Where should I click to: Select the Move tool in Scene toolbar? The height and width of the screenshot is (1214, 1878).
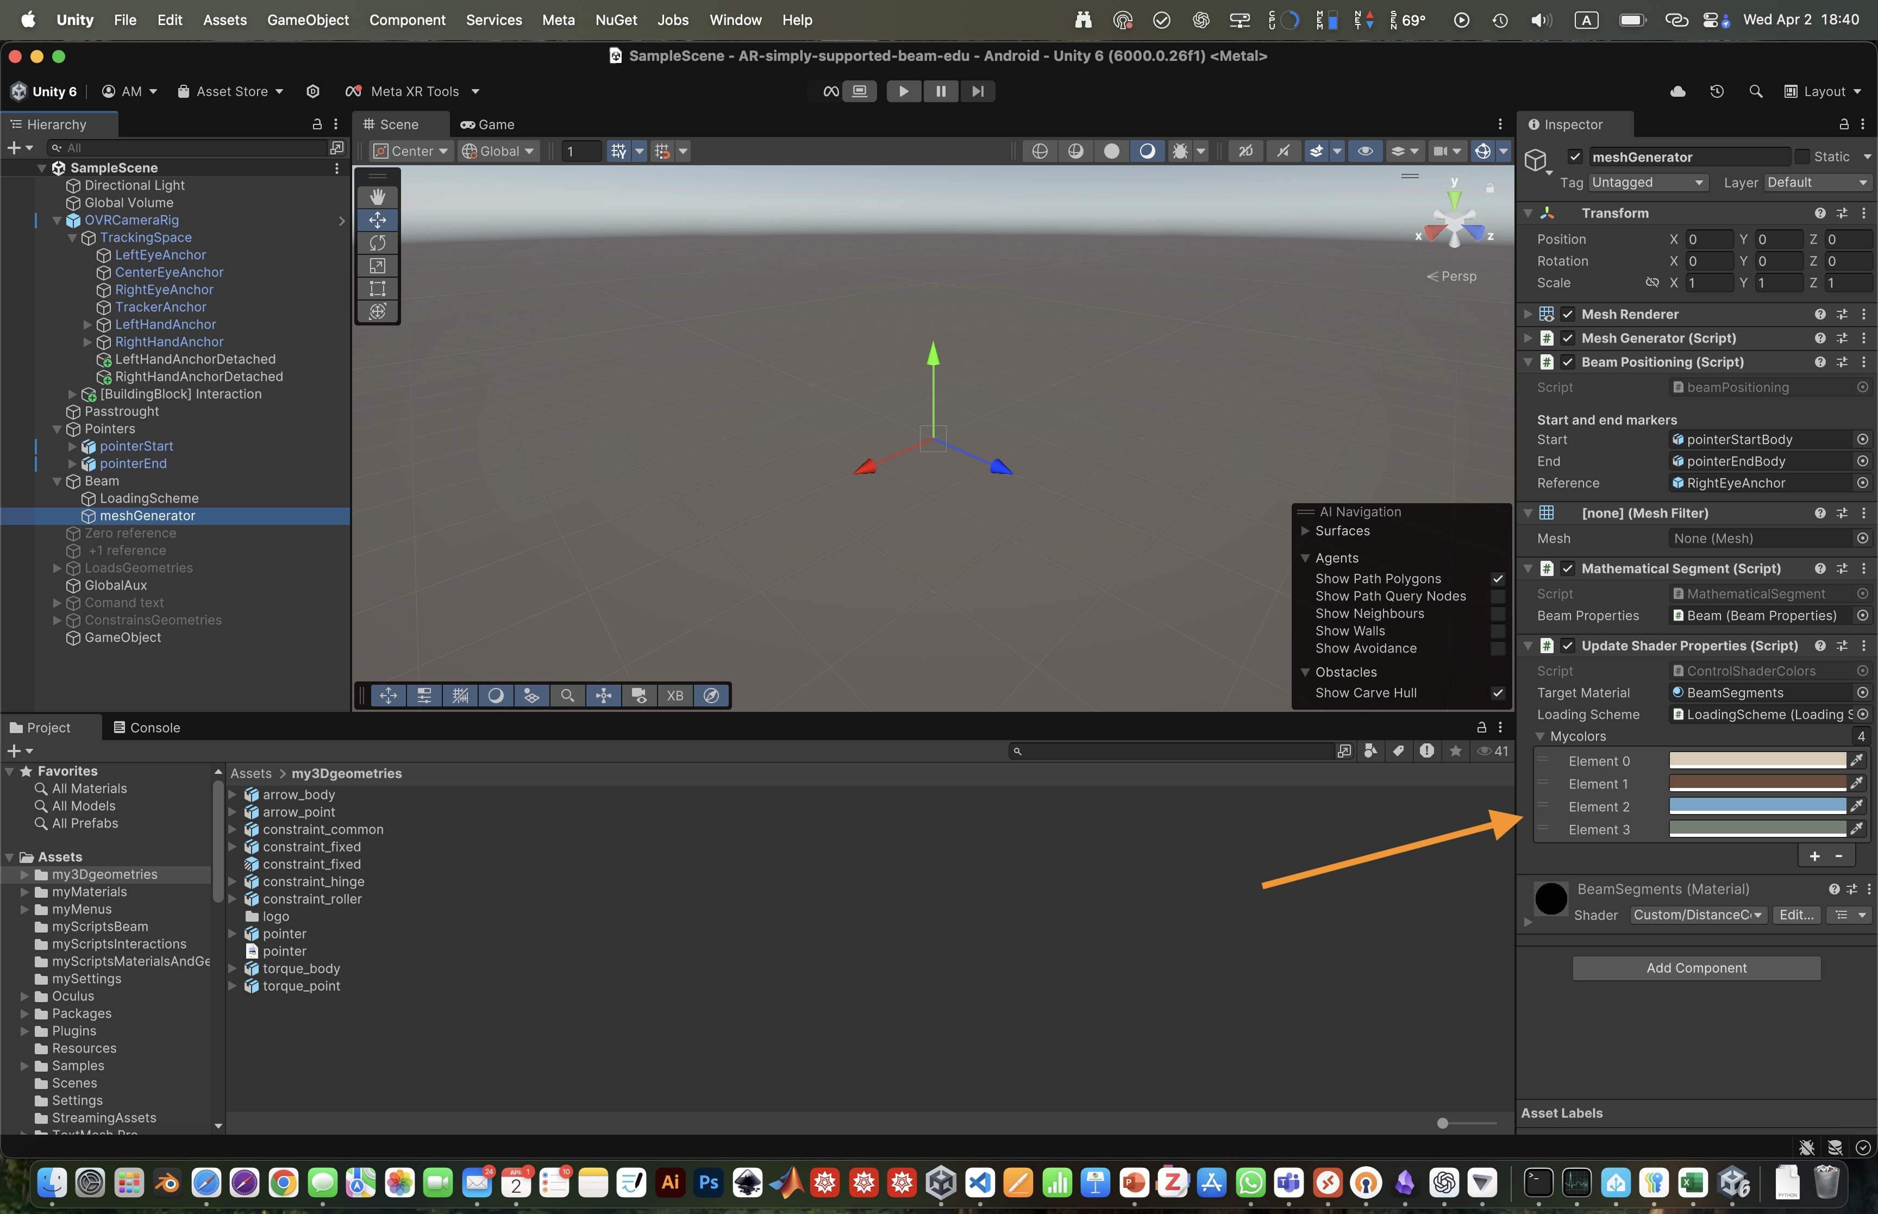point(378,219)
